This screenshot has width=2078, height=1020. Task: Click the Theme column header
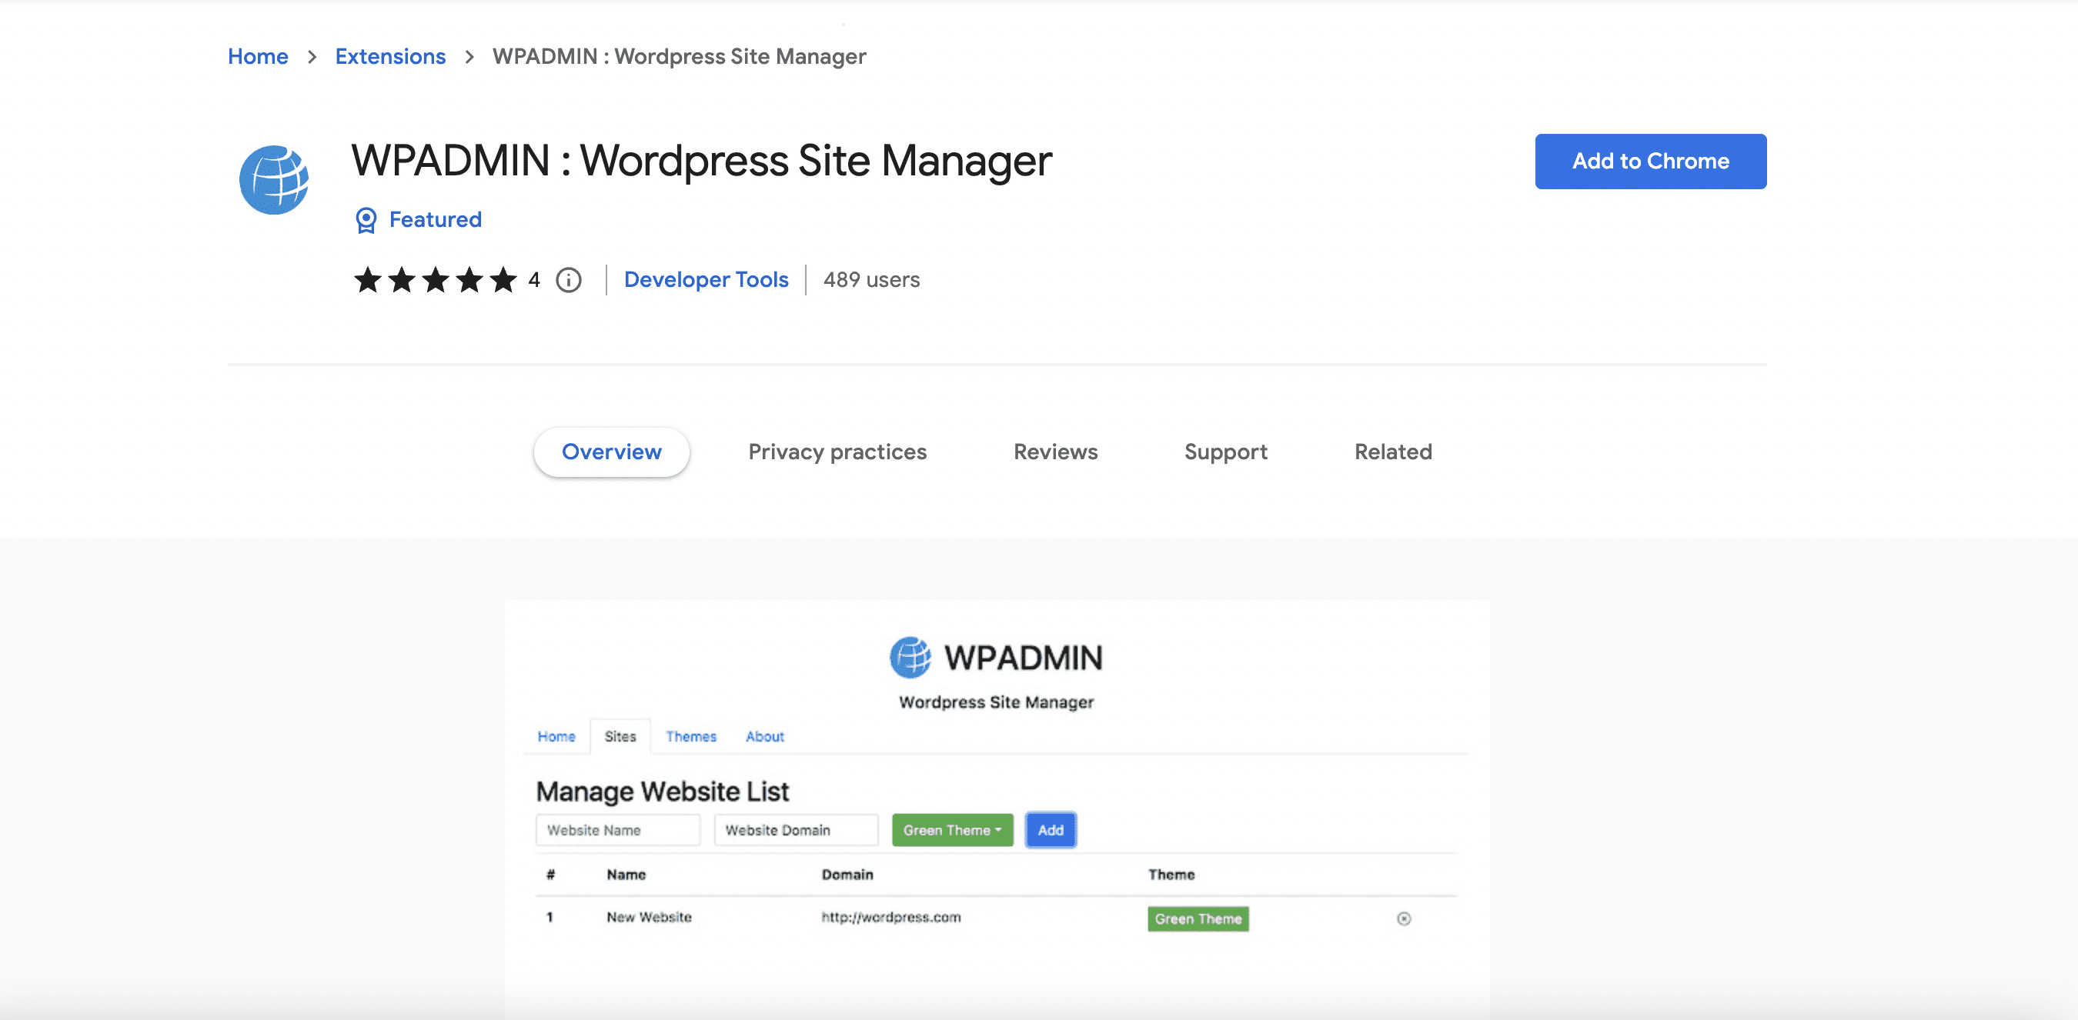pyautogui.click(x=1171, y=875)
